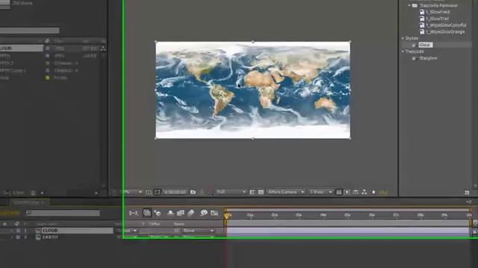This screenshot has width=478, height=268.
Task: Click the Folder type entry in Project panel
Action: (60, 77)
